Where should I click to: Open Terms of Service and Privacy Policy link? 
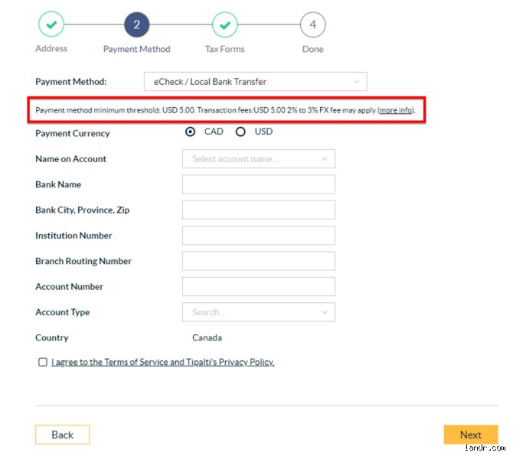[163, 362]
